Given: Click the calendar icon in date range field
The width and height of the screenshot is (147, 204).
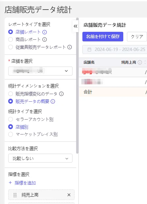Looking at the screenshot, I should click(x=89, y=50).
